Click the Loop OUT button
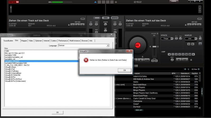This screenshot has height=118, width=211. 185,60
